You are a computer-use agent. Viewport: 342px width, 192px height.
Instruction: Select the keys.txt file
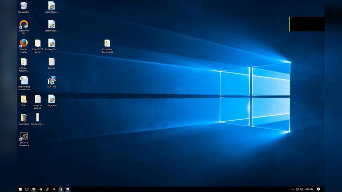tap(52, 64)
